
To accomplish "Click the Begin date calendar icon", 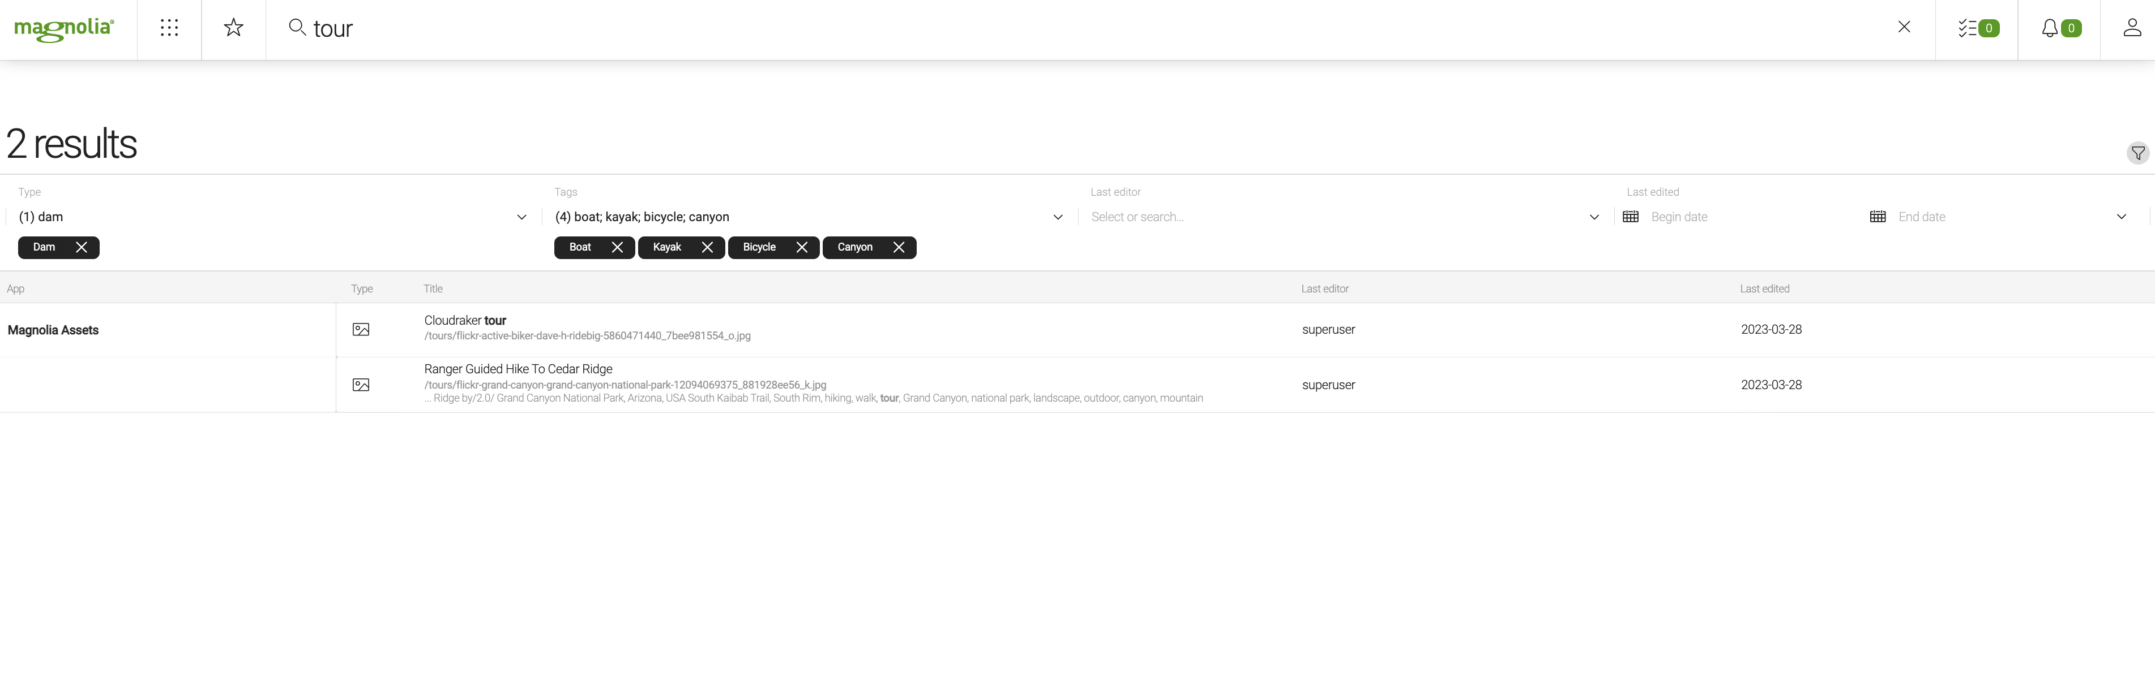I will 1631,217.
